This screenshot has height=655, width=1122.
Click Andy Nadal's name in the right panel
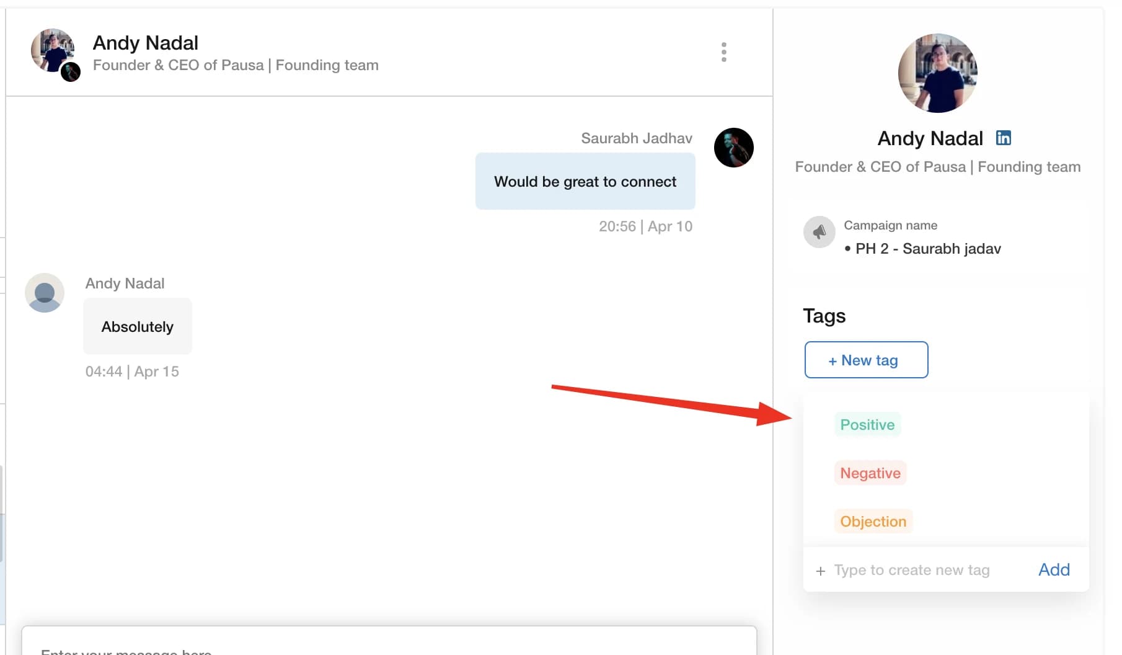(x=929, y=138)
